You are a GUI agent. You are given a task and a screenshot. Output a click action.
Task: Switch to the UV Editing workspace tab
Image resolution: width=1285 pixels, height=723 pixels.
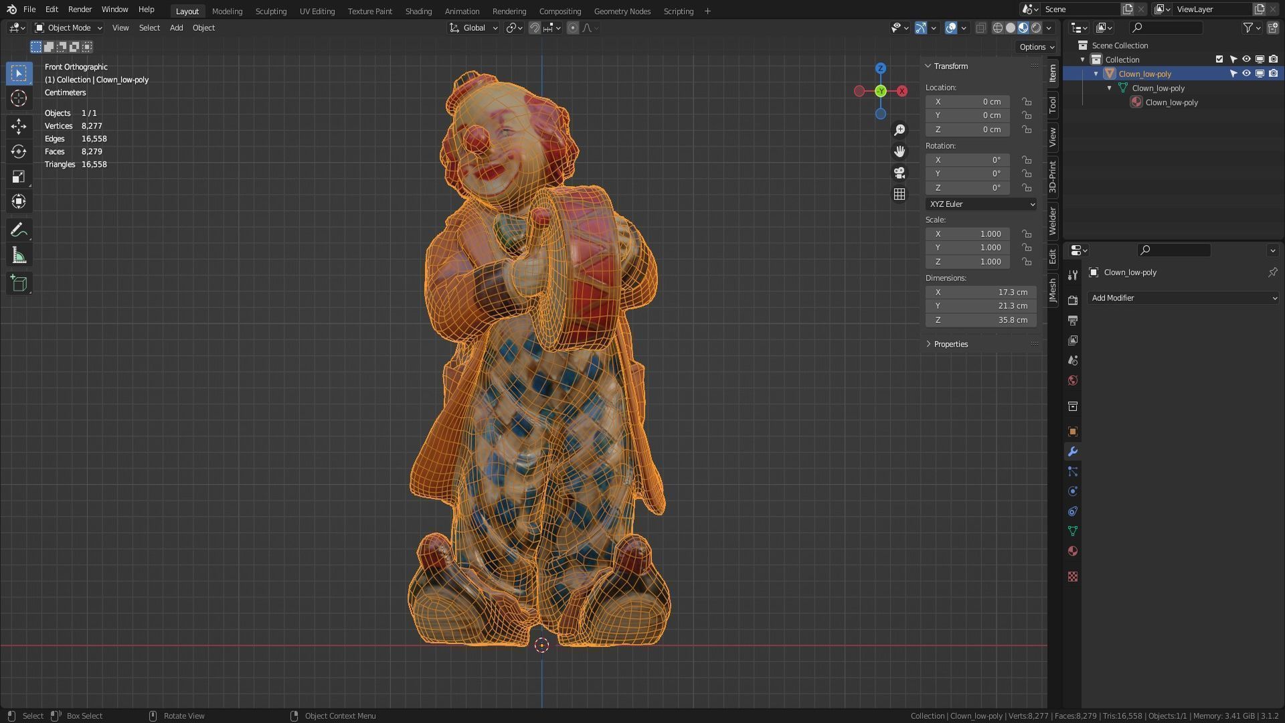(x=317, y=11)
